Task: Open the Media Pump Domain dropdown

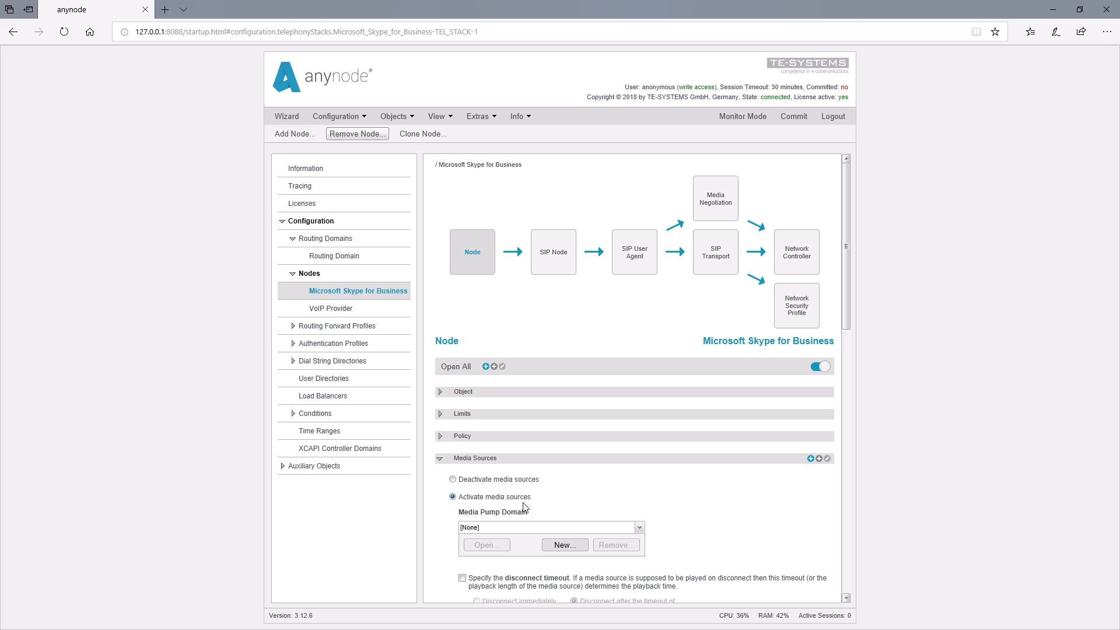Action: click(639, 527)
